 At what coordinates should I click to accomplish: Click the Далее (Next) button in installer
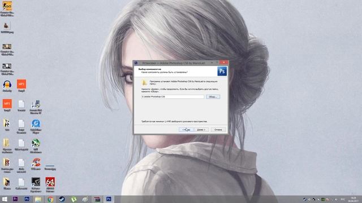(201, 130)
